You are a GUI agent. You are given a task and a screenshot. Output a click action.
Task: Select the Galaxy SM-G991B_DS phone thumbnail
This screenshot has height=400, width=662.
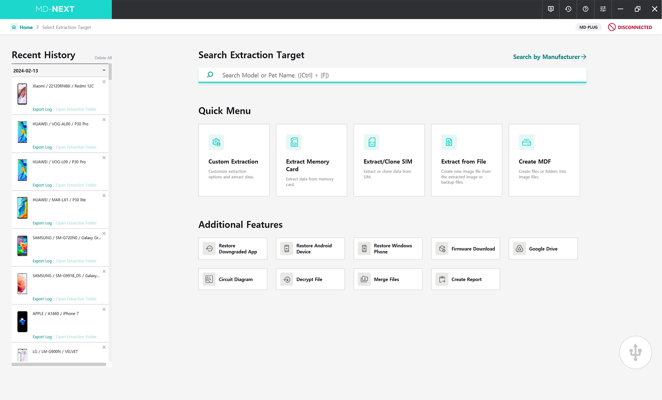pos(22,283)
